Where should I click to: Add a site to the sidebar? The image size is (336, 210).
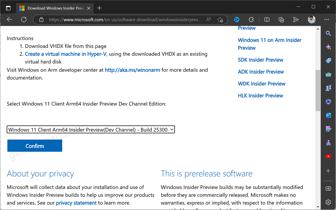click(x=328, y=171)
